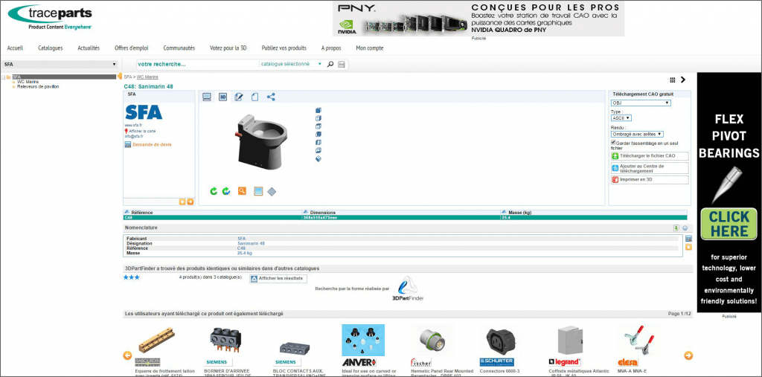Select the isometric view diamond cube icon
The image size is (762, 377).
(318, 158)
